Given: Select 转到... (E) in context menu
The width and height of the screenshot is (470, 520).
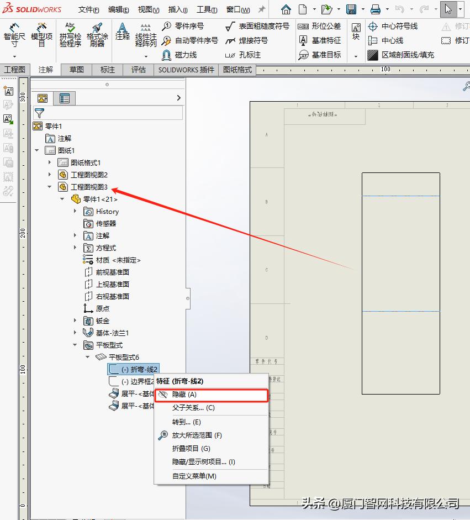Looking at the screenshot, I should [212, 422].
